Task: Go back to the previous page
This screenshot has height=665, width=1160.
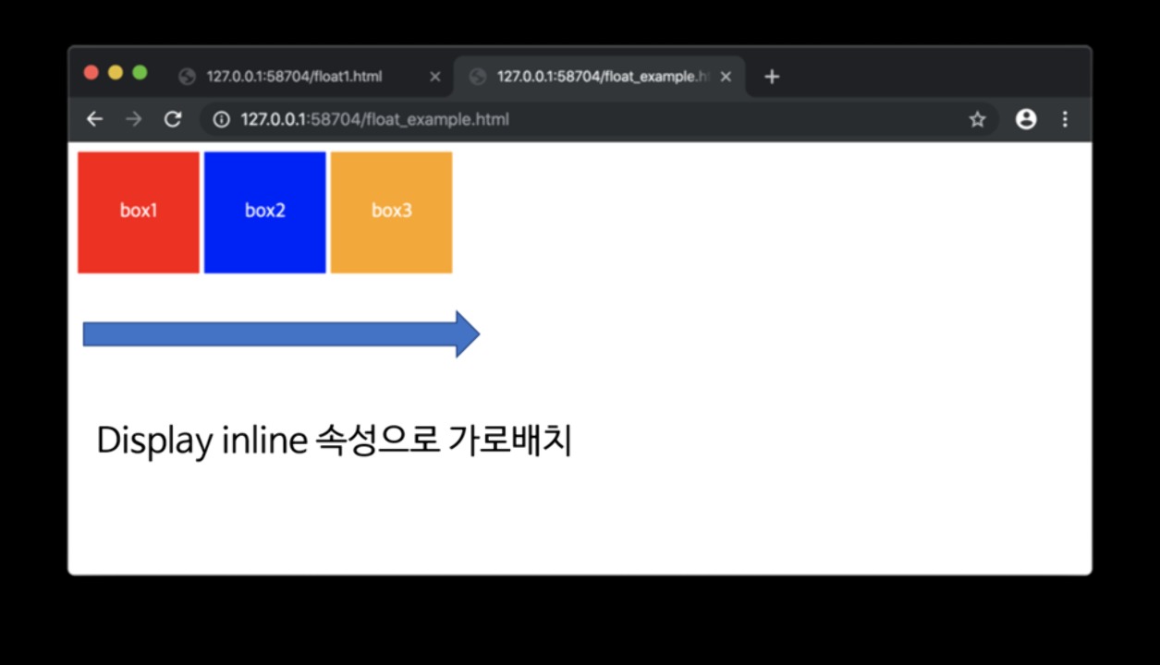Action: (x=94, y=119)
